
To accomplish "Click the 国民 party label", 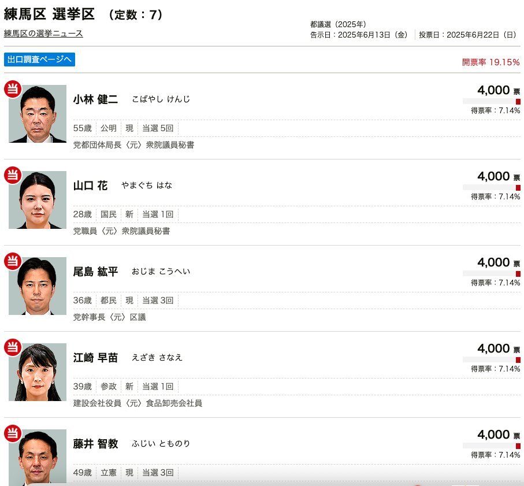I will 109,214.
